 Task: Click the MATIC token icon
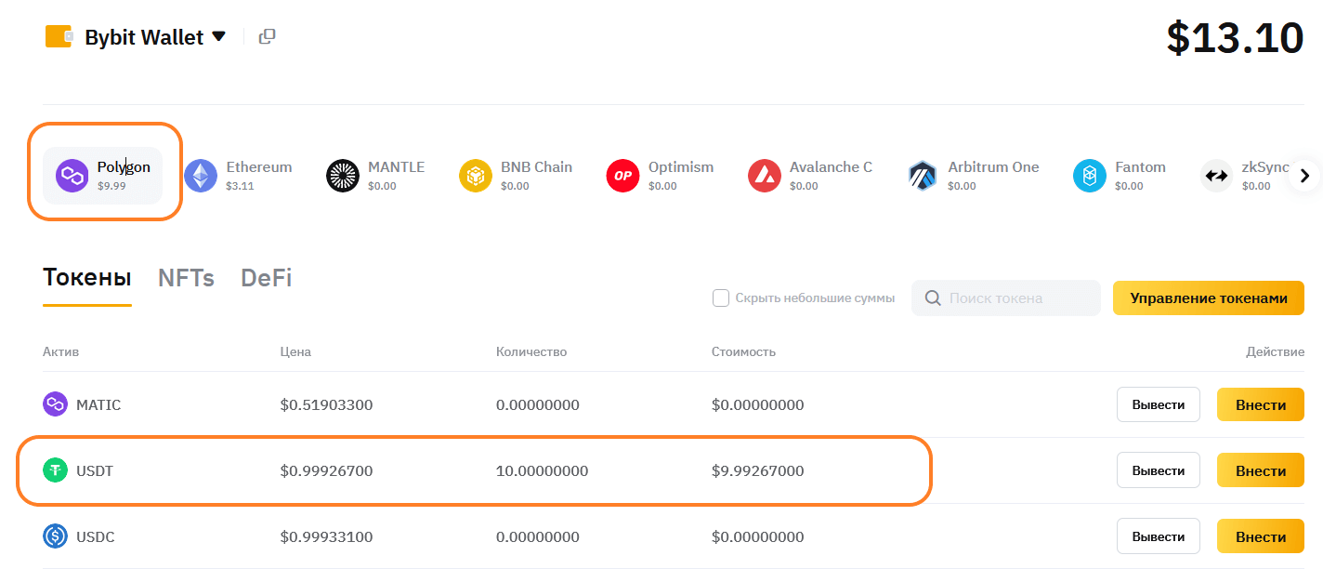tap(56, 404)
